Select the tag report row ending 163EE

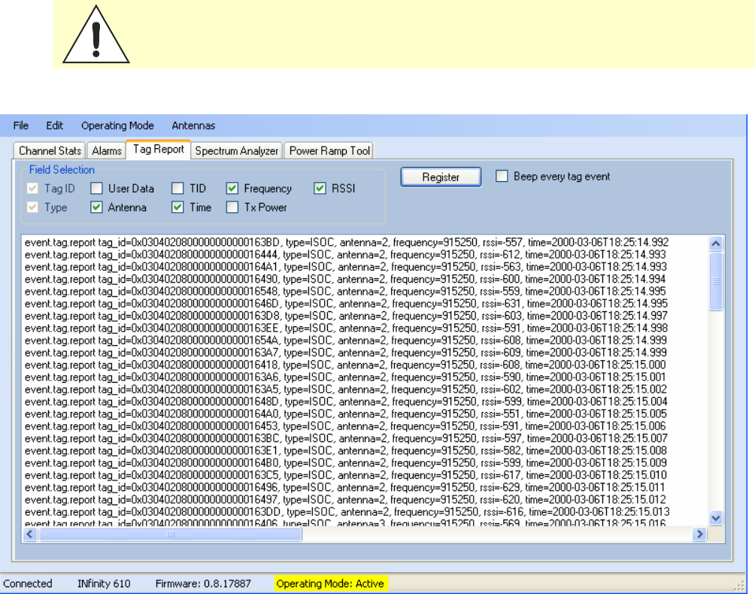pyautogui.click(x=346, y=329)
